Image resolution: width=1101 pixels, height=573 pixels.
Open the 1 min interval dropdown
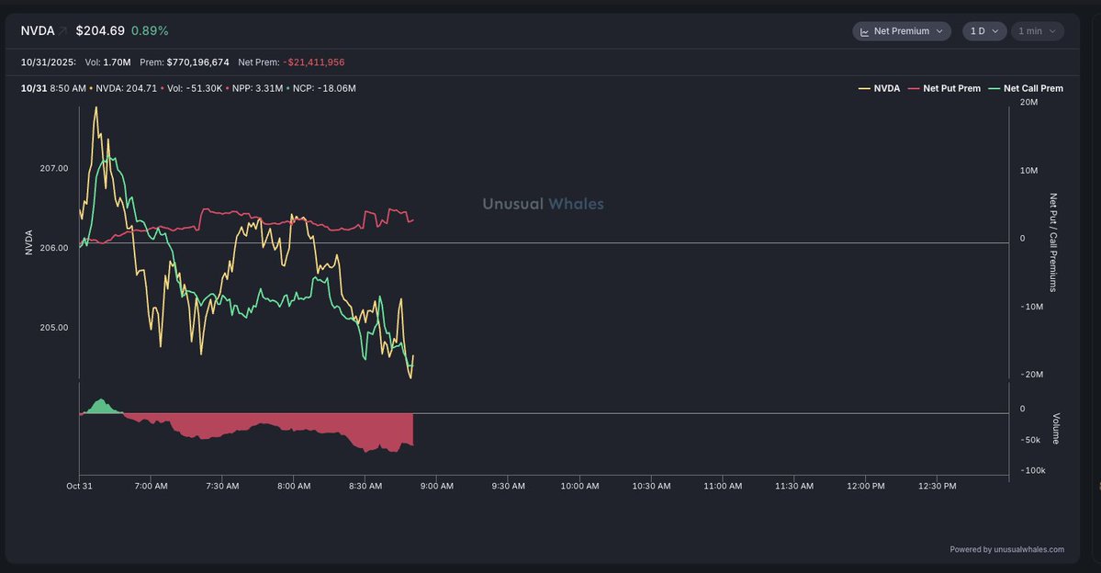[1037, 31]
